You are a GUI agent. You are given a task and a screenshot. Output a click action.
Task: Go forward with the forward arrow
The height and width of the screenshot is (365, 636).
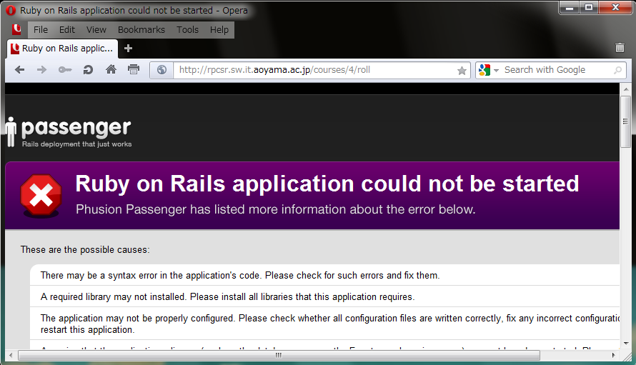click(41, 70)
